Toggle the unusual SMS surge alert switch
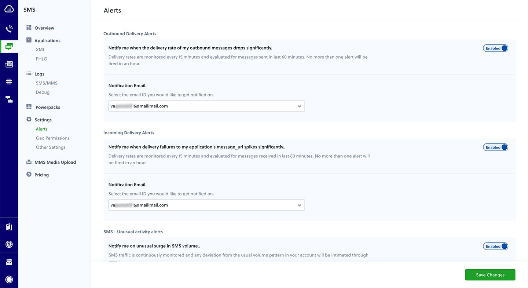The height and width of the screenshot is (288, 528). pos(495,246)
